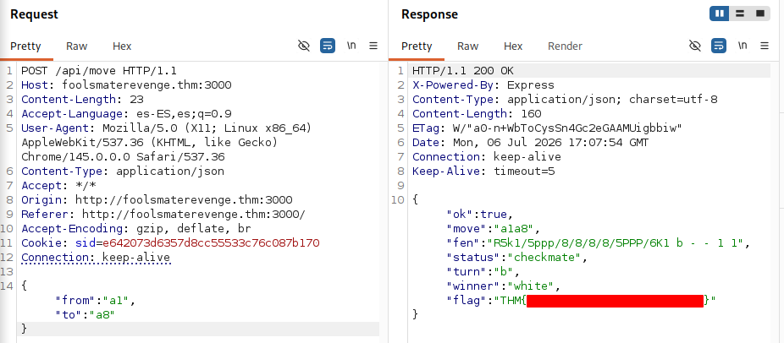The width and height of the screenshot is (784, 343).
Task: Switch to Hex tab in Request panel
Action: pyautogui.click(x=122, y=46)
